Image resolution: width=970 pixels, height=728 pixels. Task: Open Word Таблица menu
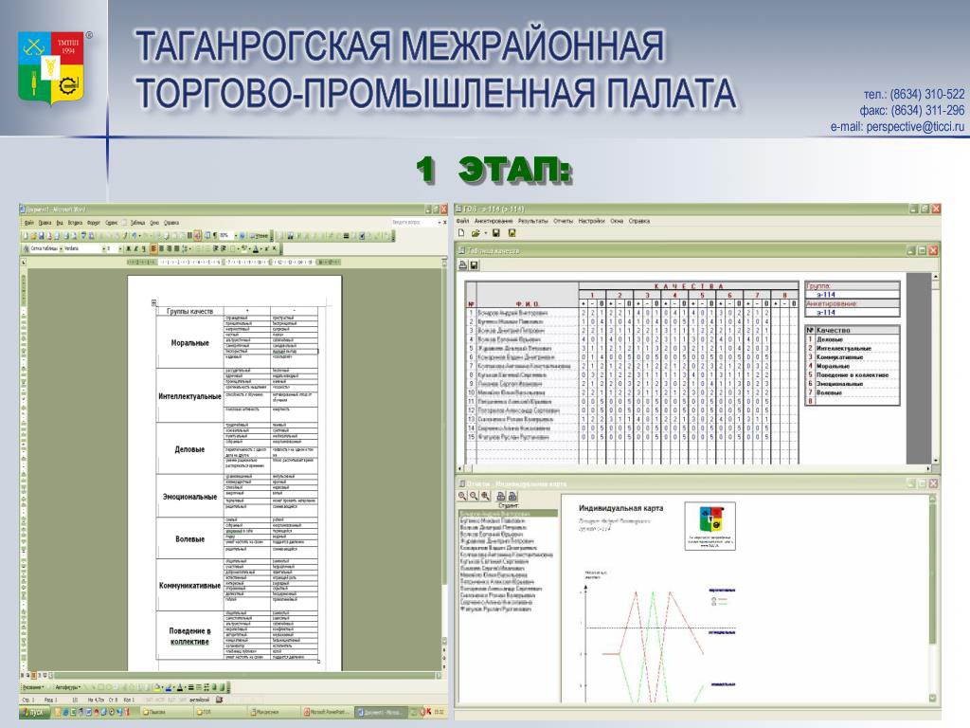pos(137,223)
